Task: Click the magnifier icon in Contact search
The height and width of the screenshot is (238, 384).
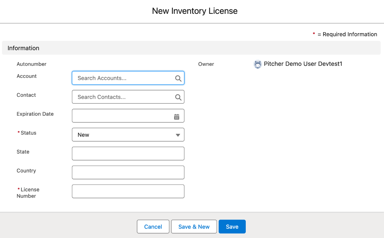Action: 178,97
